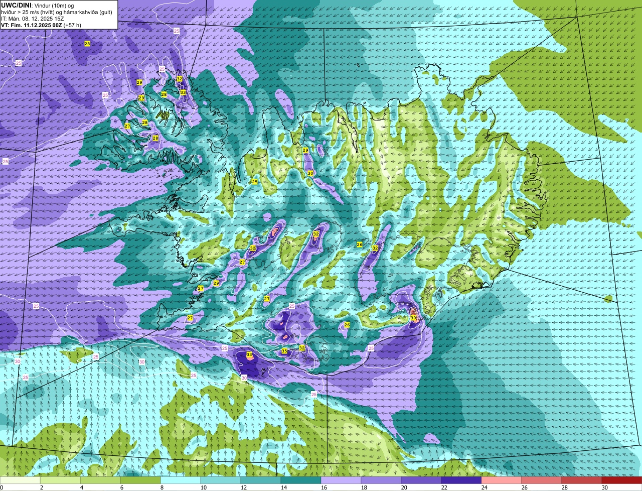Click the dark red legend swatch above 30
Viewport: 642px width, 491px height.
[x=622, y=480]
